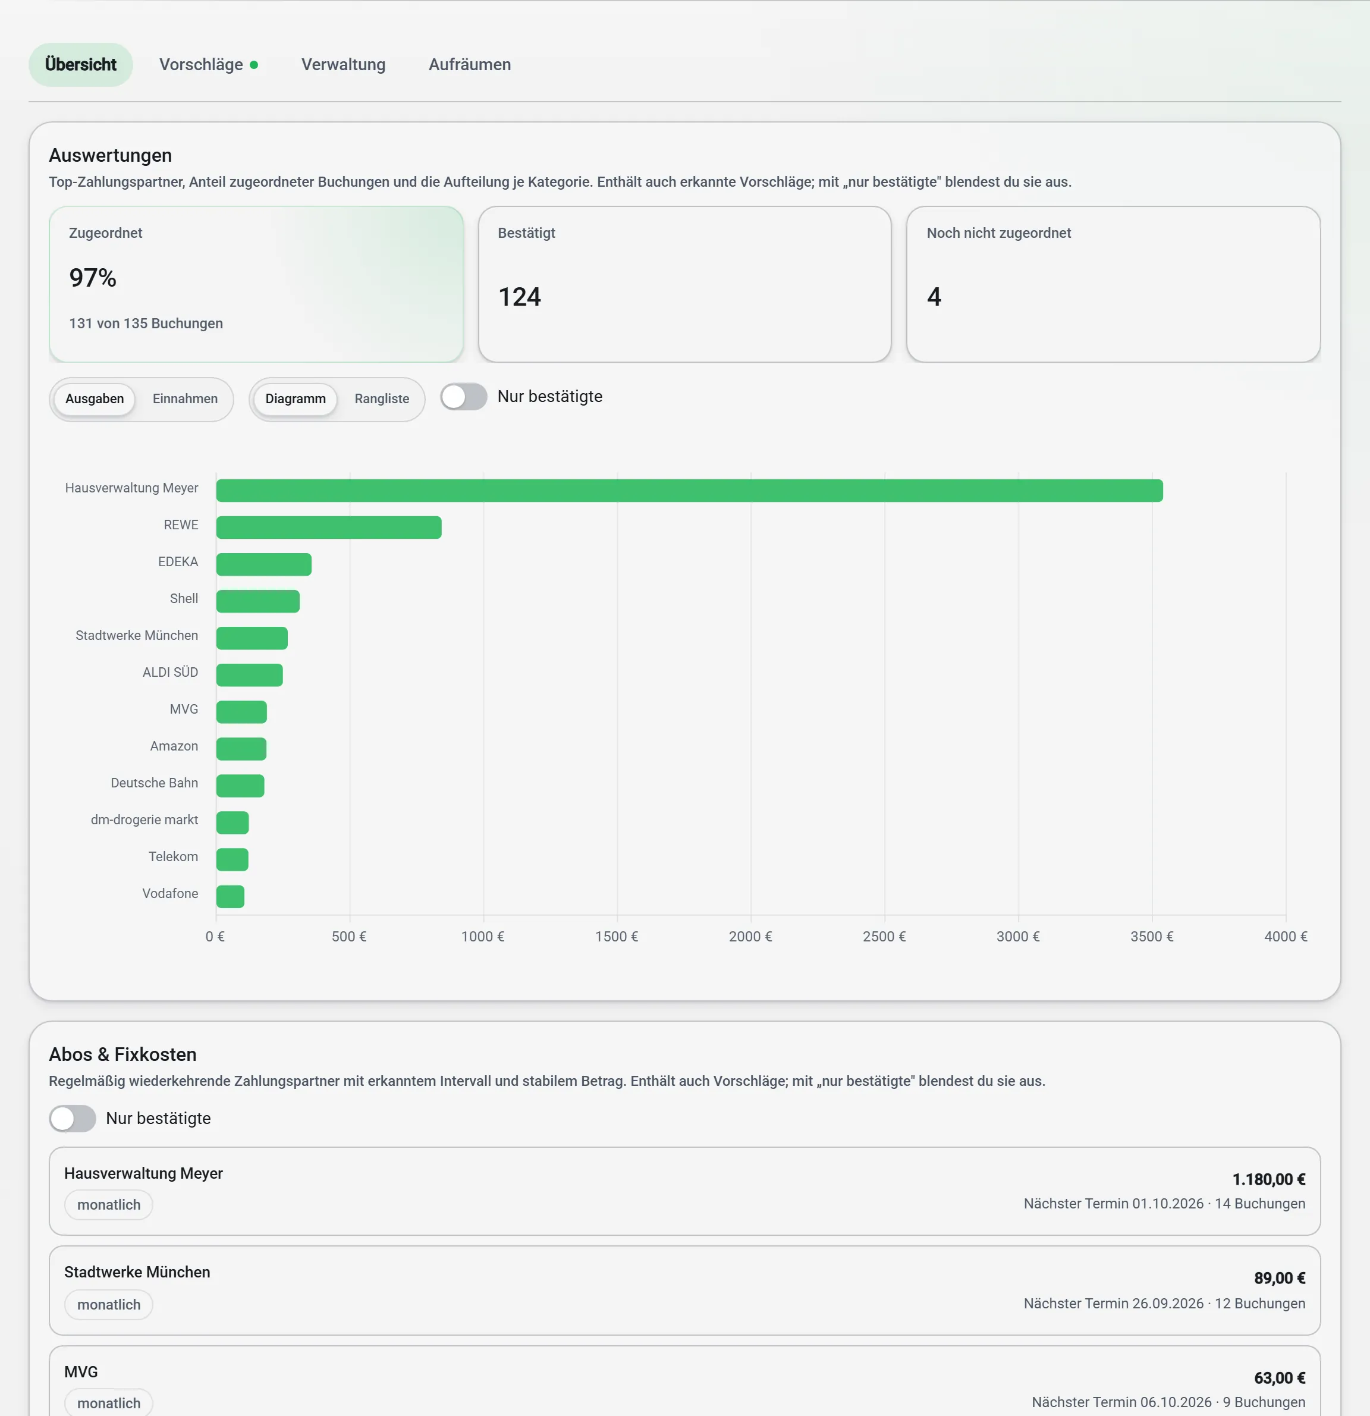1370x1416 pixels.
Task: Click the ALDI SÜD chart bar
Action: 249,675
